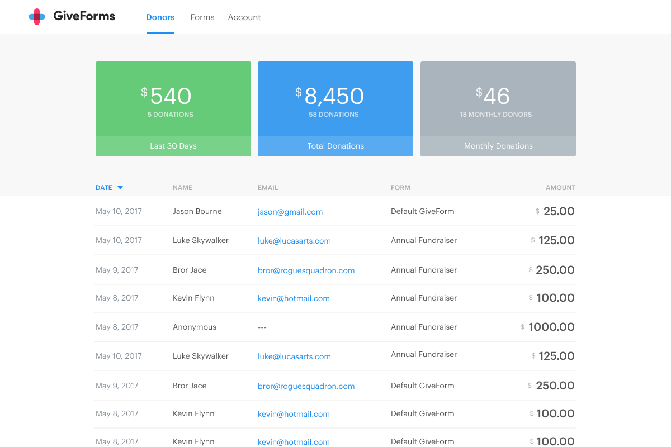Toggle the Date column sort arrow
This screenshot has height=447, width=671.
[120, 188]
